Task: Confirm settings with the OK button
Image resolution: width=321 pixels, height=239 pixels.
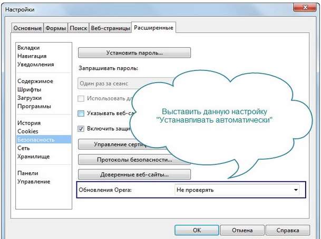Action: 197,230
